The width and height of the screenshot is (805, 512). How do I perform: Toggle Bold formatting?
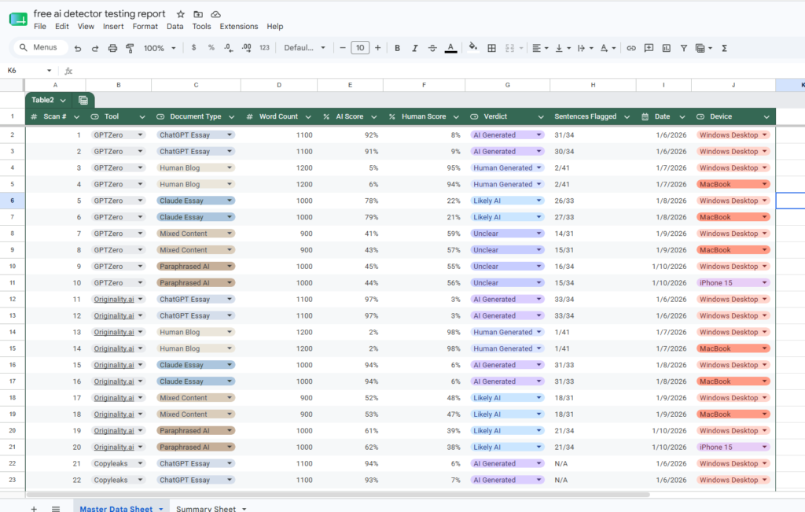coord(397,48)
